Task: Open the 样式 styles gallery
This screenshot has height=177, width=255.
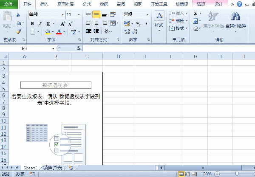Action: click(x=159, y=21)
